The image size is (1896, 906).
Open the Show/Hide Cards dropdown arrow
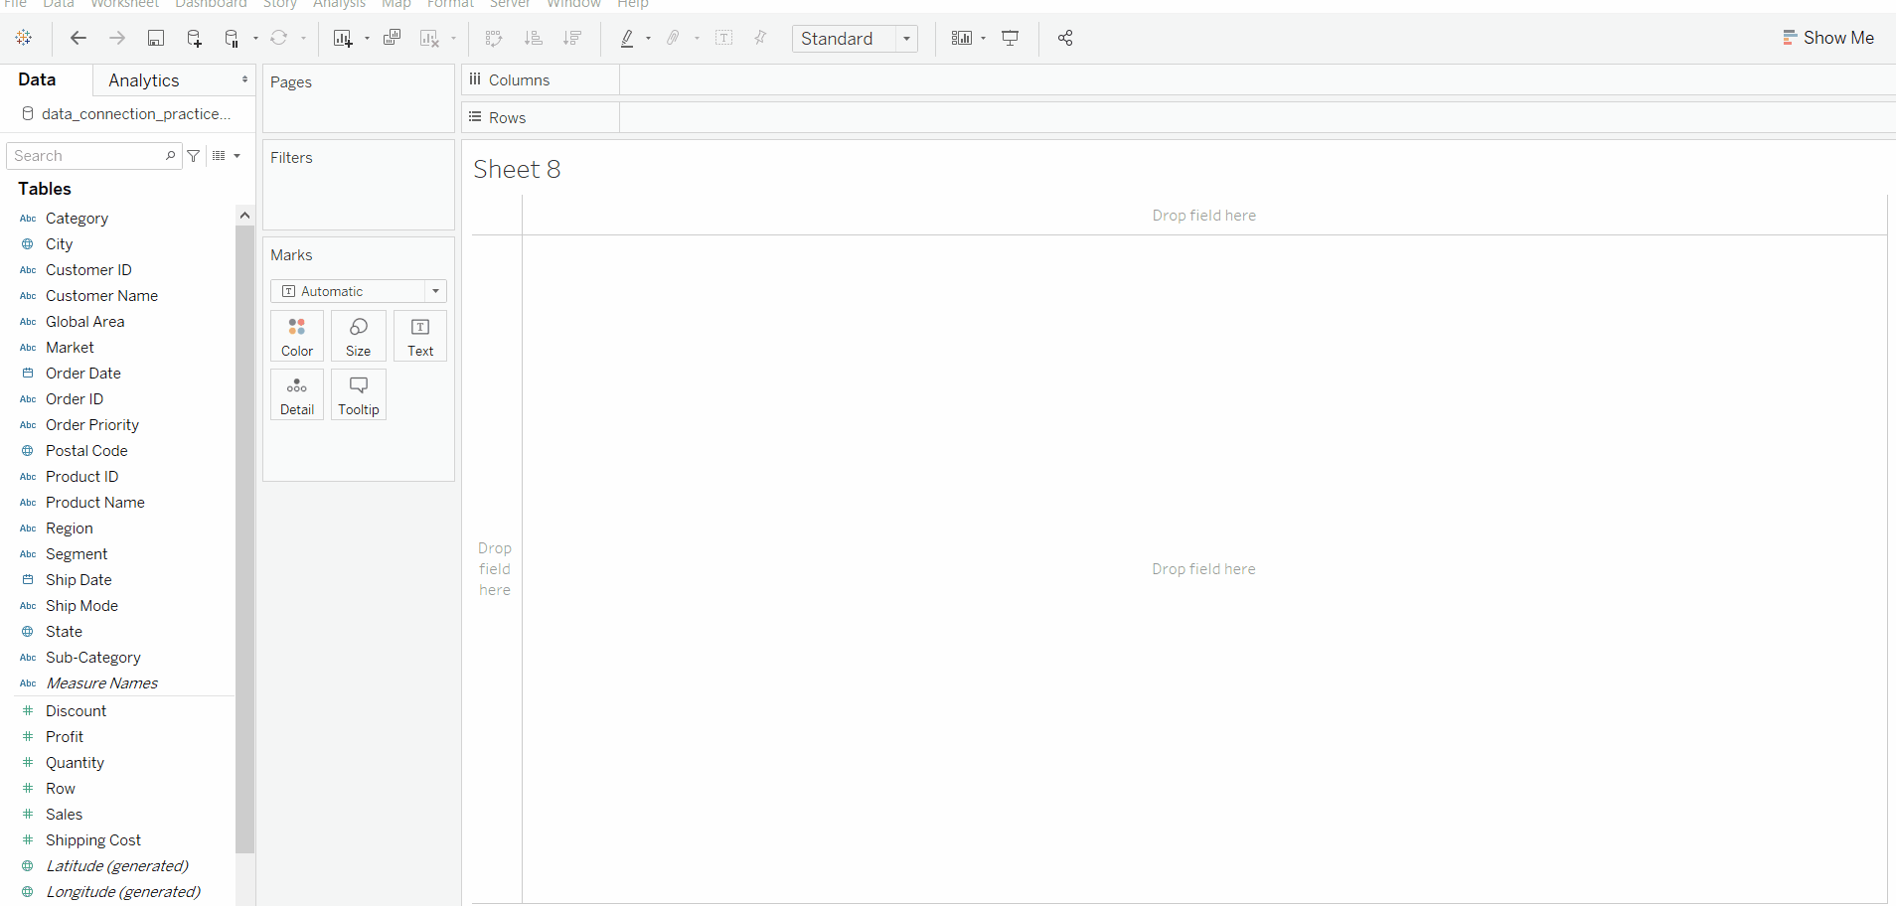pos(983,39)
